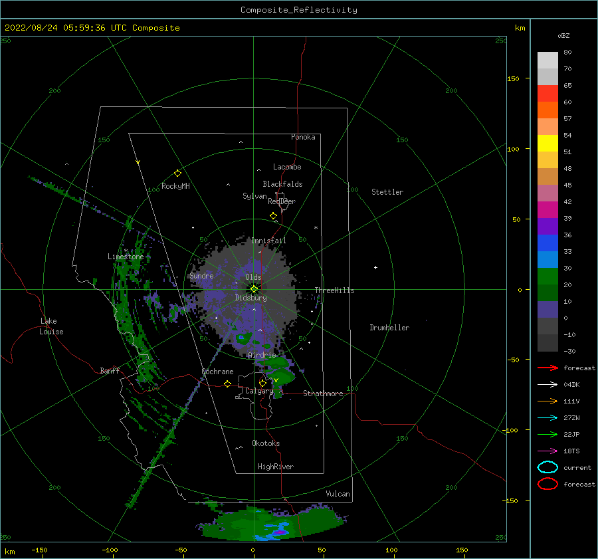Click the Blackfalds label
The height and width of the screenshot is (559, 598).
click(x=282, y=184)
